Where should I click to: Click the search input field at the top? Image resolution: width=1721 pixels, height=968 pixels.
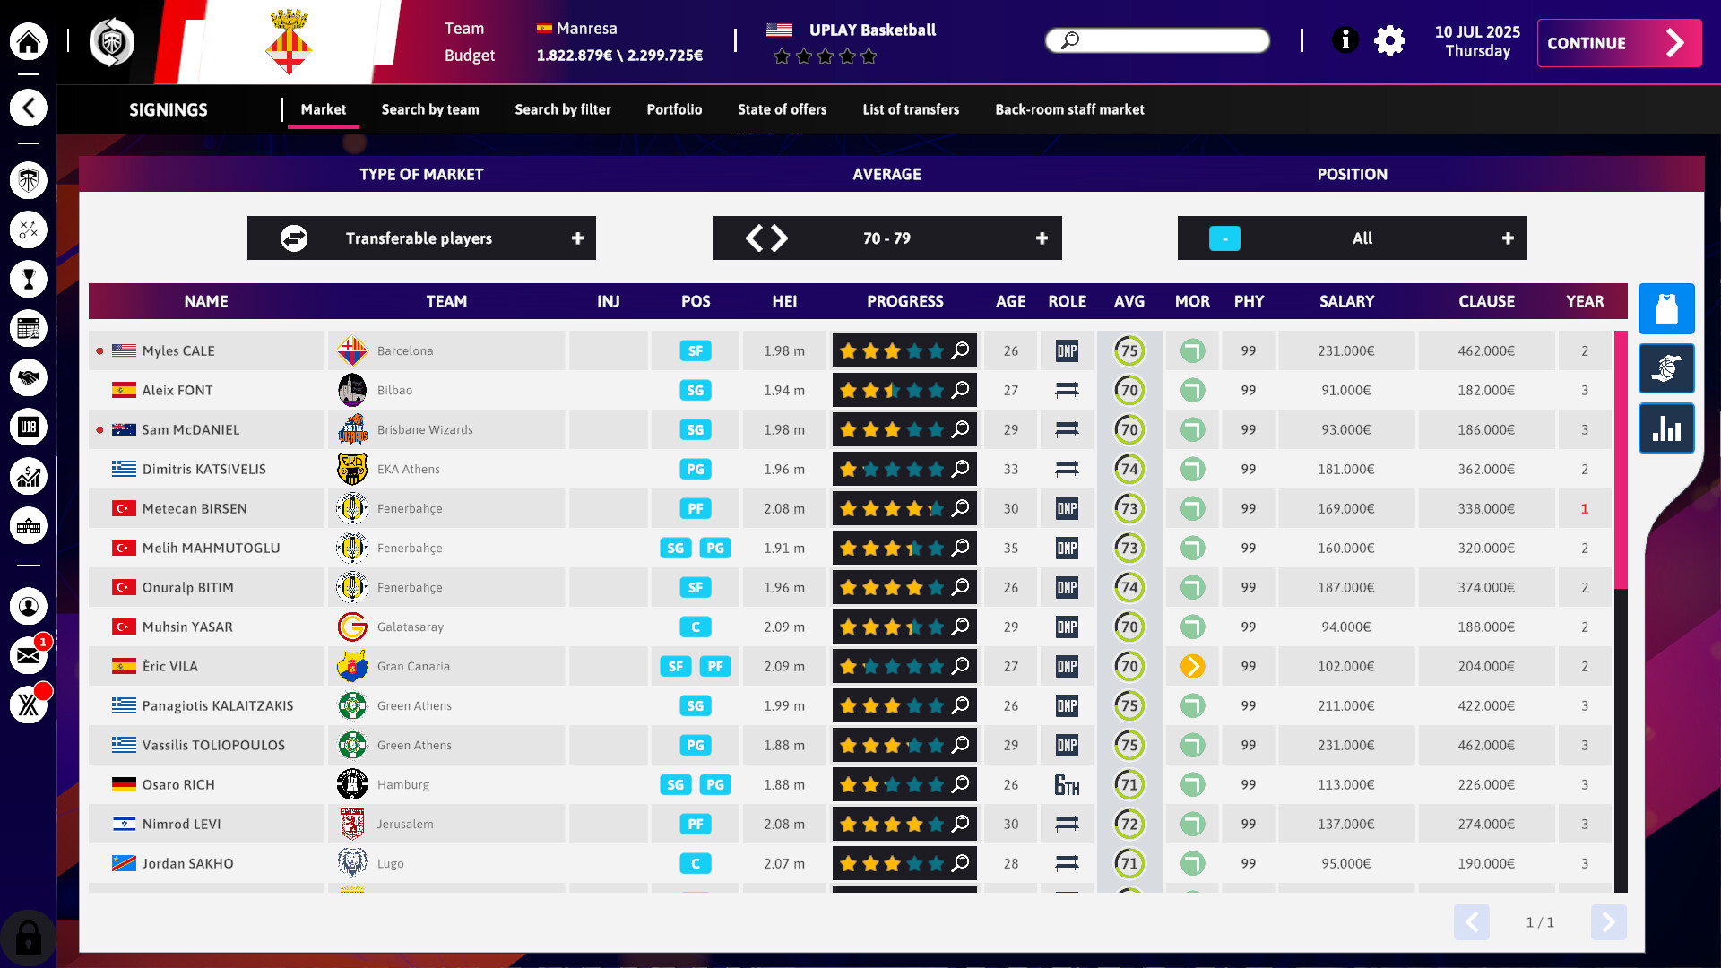coord(1156,40)
